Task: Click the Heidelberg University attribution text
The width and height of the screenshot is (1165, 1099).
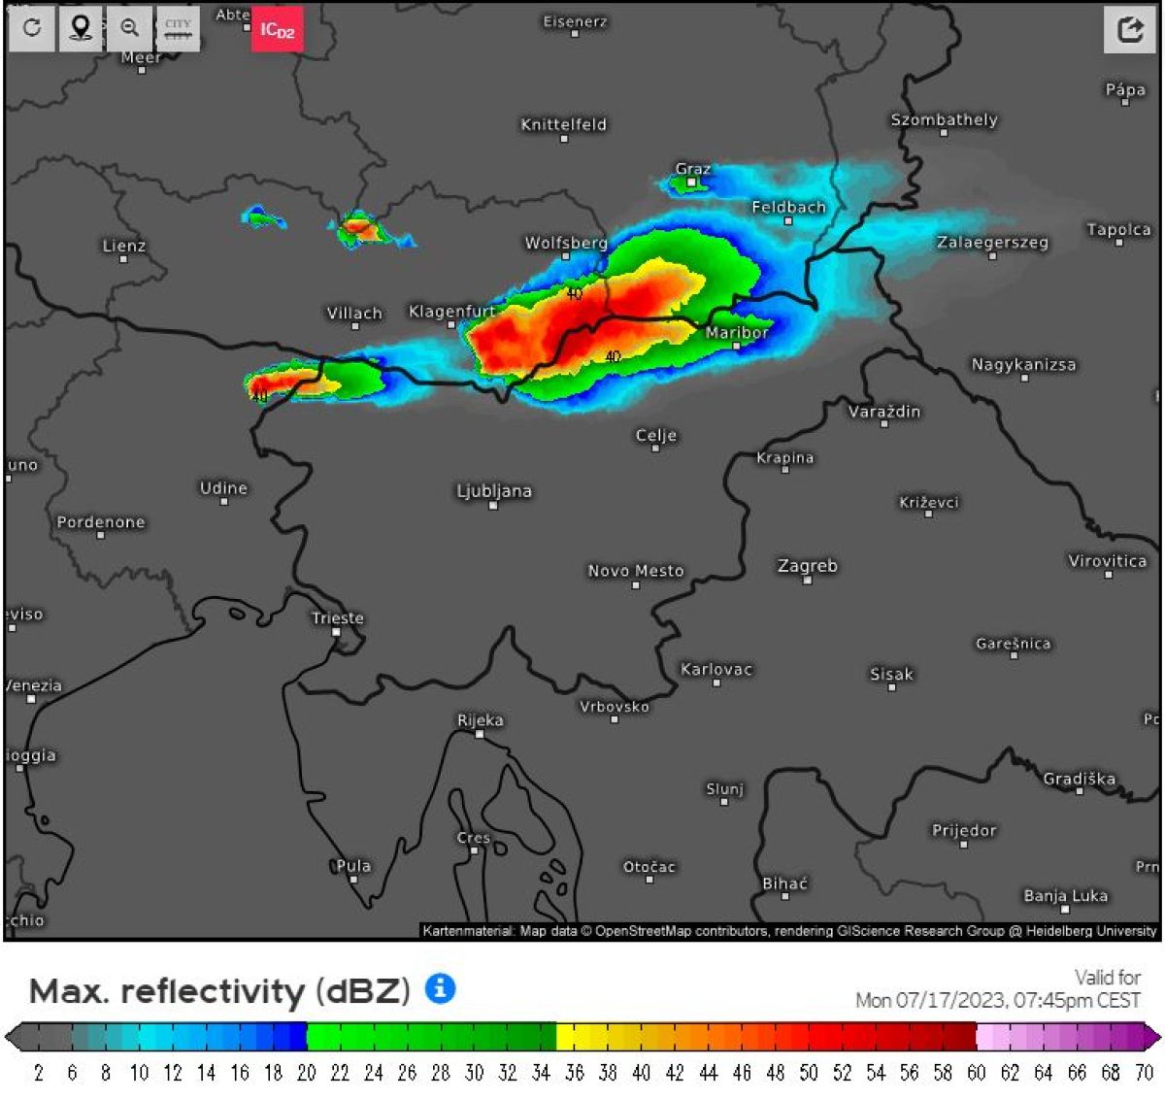Action: coord(1091,930)
